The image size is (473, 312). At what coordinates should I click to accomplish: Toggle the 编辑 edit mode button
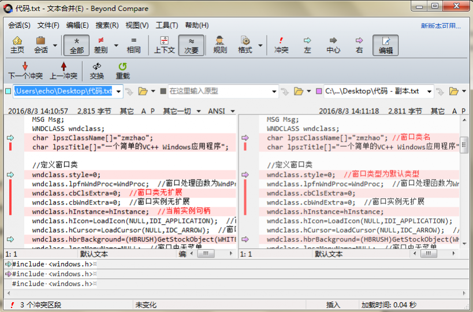point(386,45)
